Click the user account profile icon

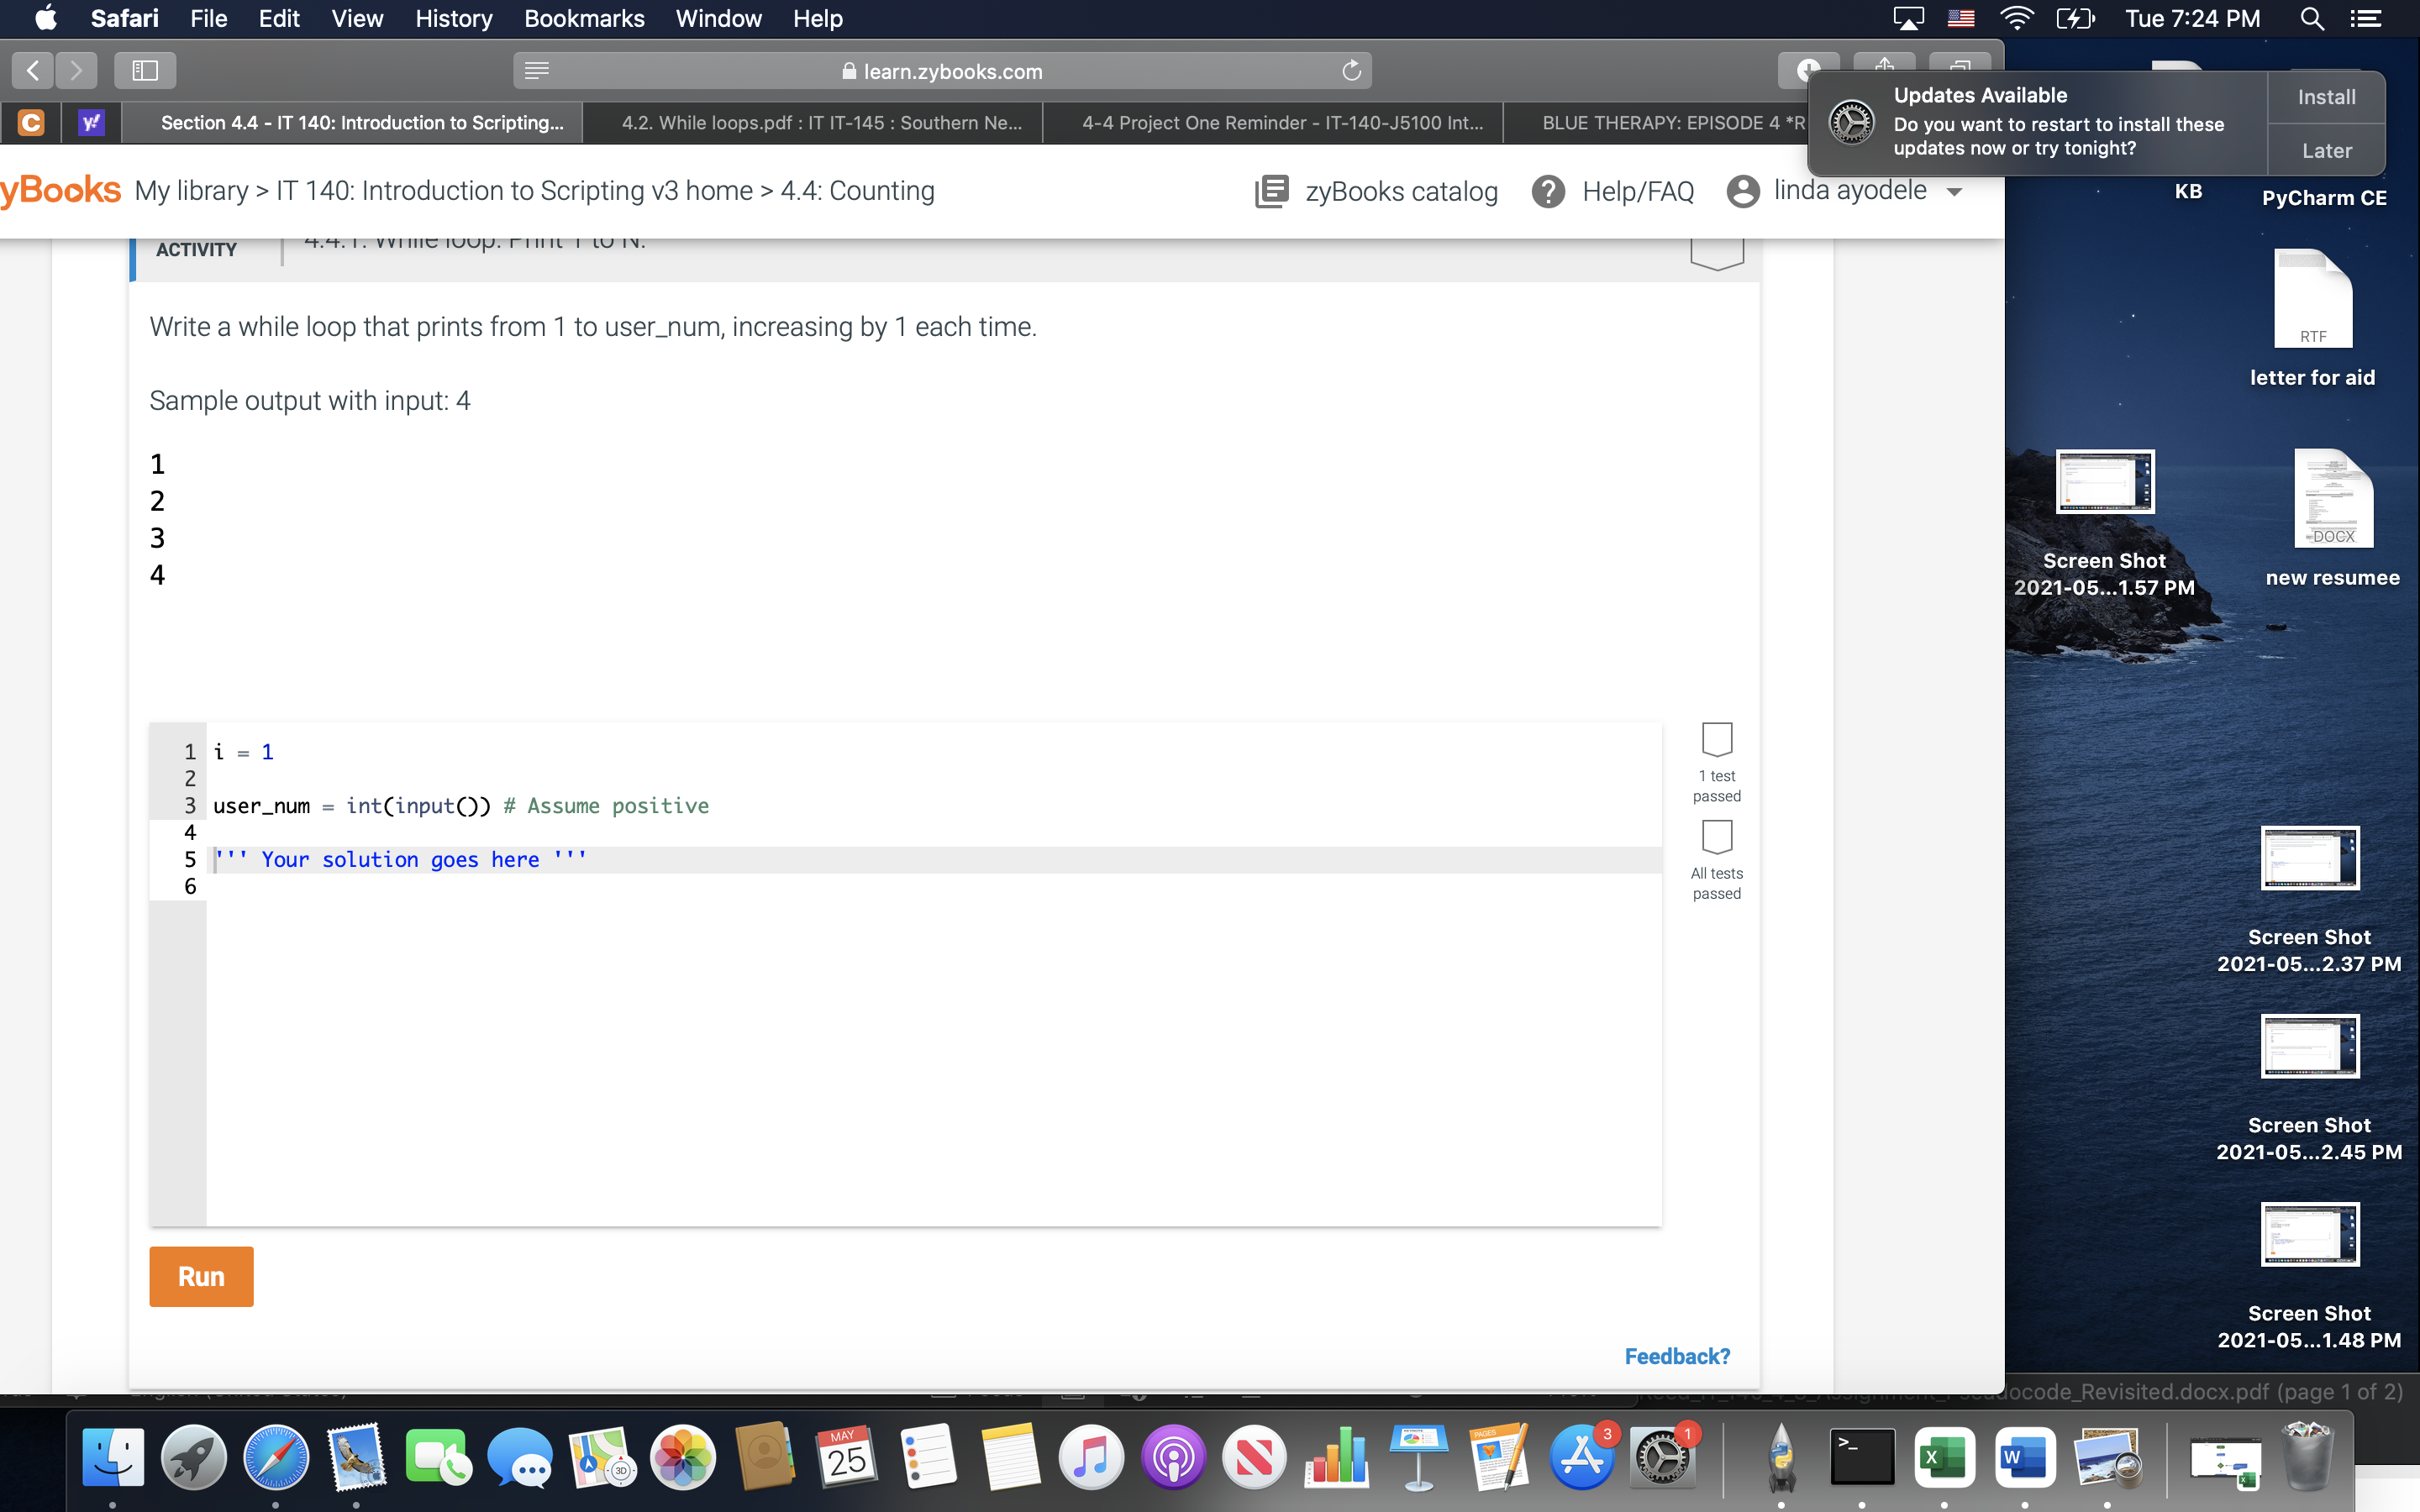(1742, 192)
